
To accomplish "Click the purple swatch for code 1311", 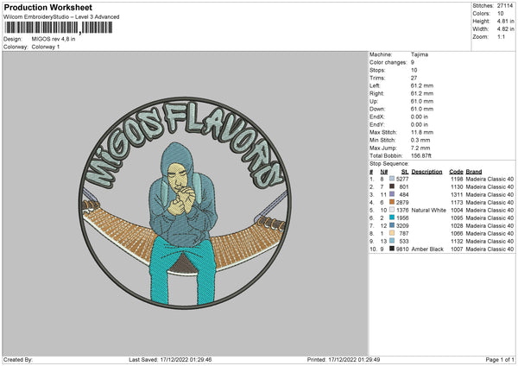I will (392, 194).
